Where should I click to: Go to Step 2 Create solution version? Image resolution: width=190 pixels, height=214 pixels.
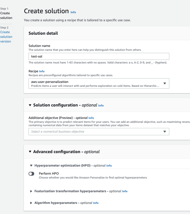[5, 37]
